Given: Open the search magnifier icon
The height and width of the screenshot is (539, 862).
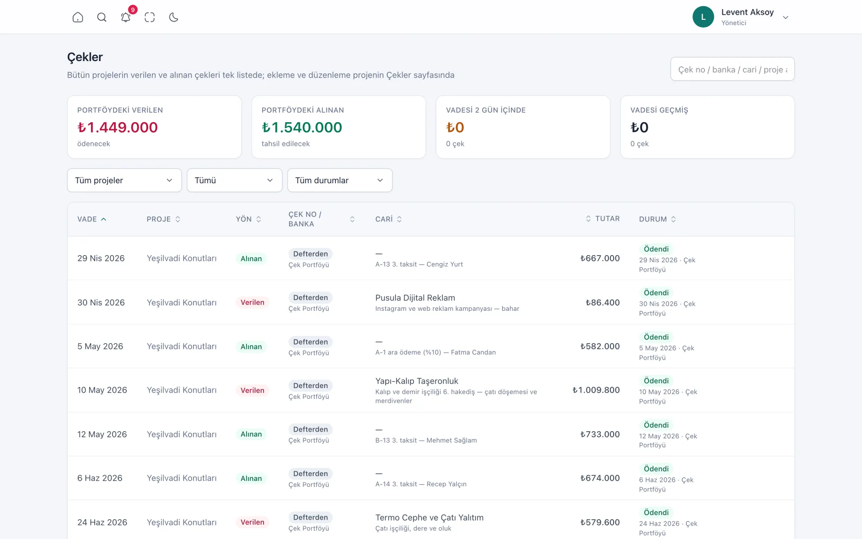Looking at the screenshot, I should coord(102,17).
